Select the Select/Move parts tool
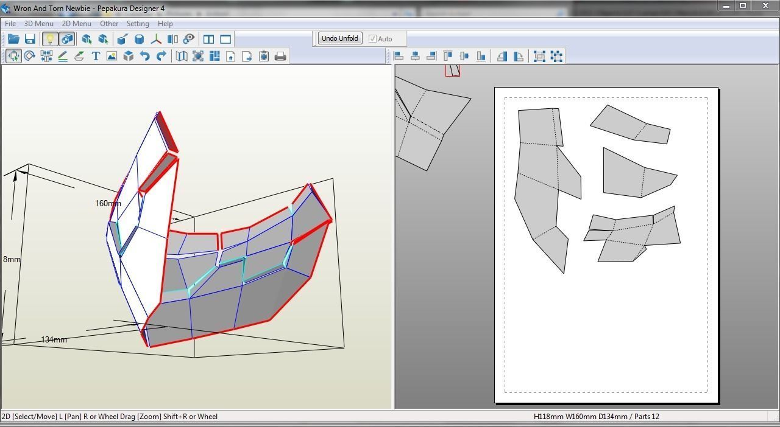 pos(13,56)
